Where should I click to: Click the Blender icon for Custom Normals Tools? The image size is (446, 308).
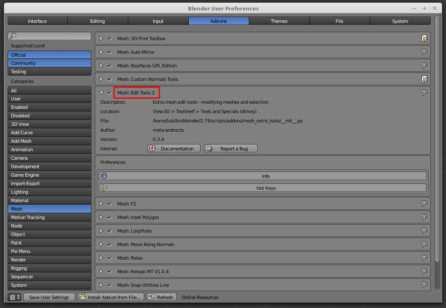(424, 79)
